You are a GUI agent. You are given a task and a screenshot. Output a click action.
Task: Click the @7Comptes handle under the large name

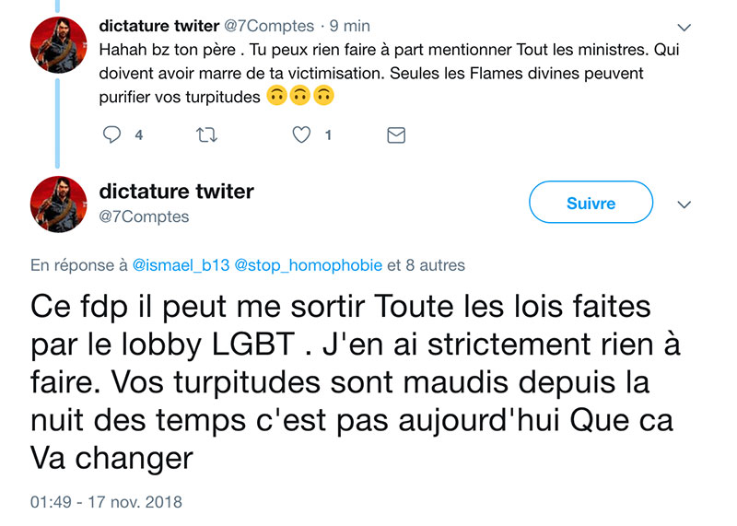tap(144, 217)
